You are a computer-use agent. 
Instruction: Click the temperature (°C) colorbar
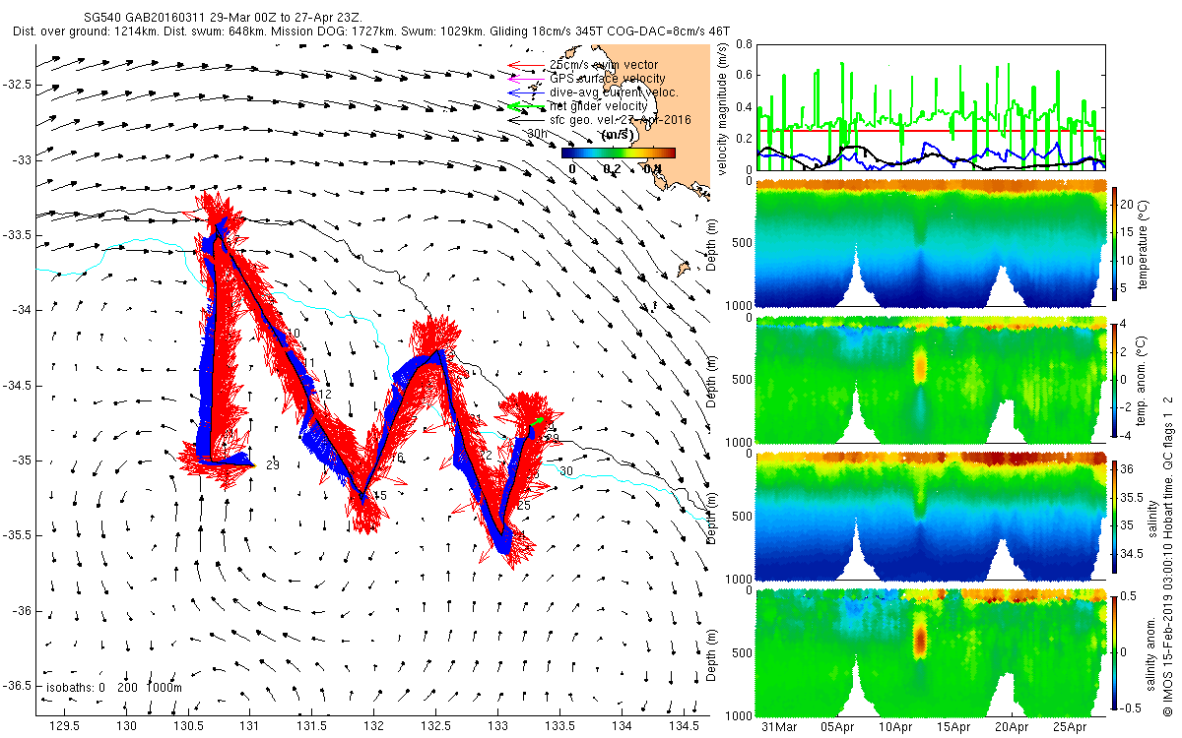[1115, 246]
